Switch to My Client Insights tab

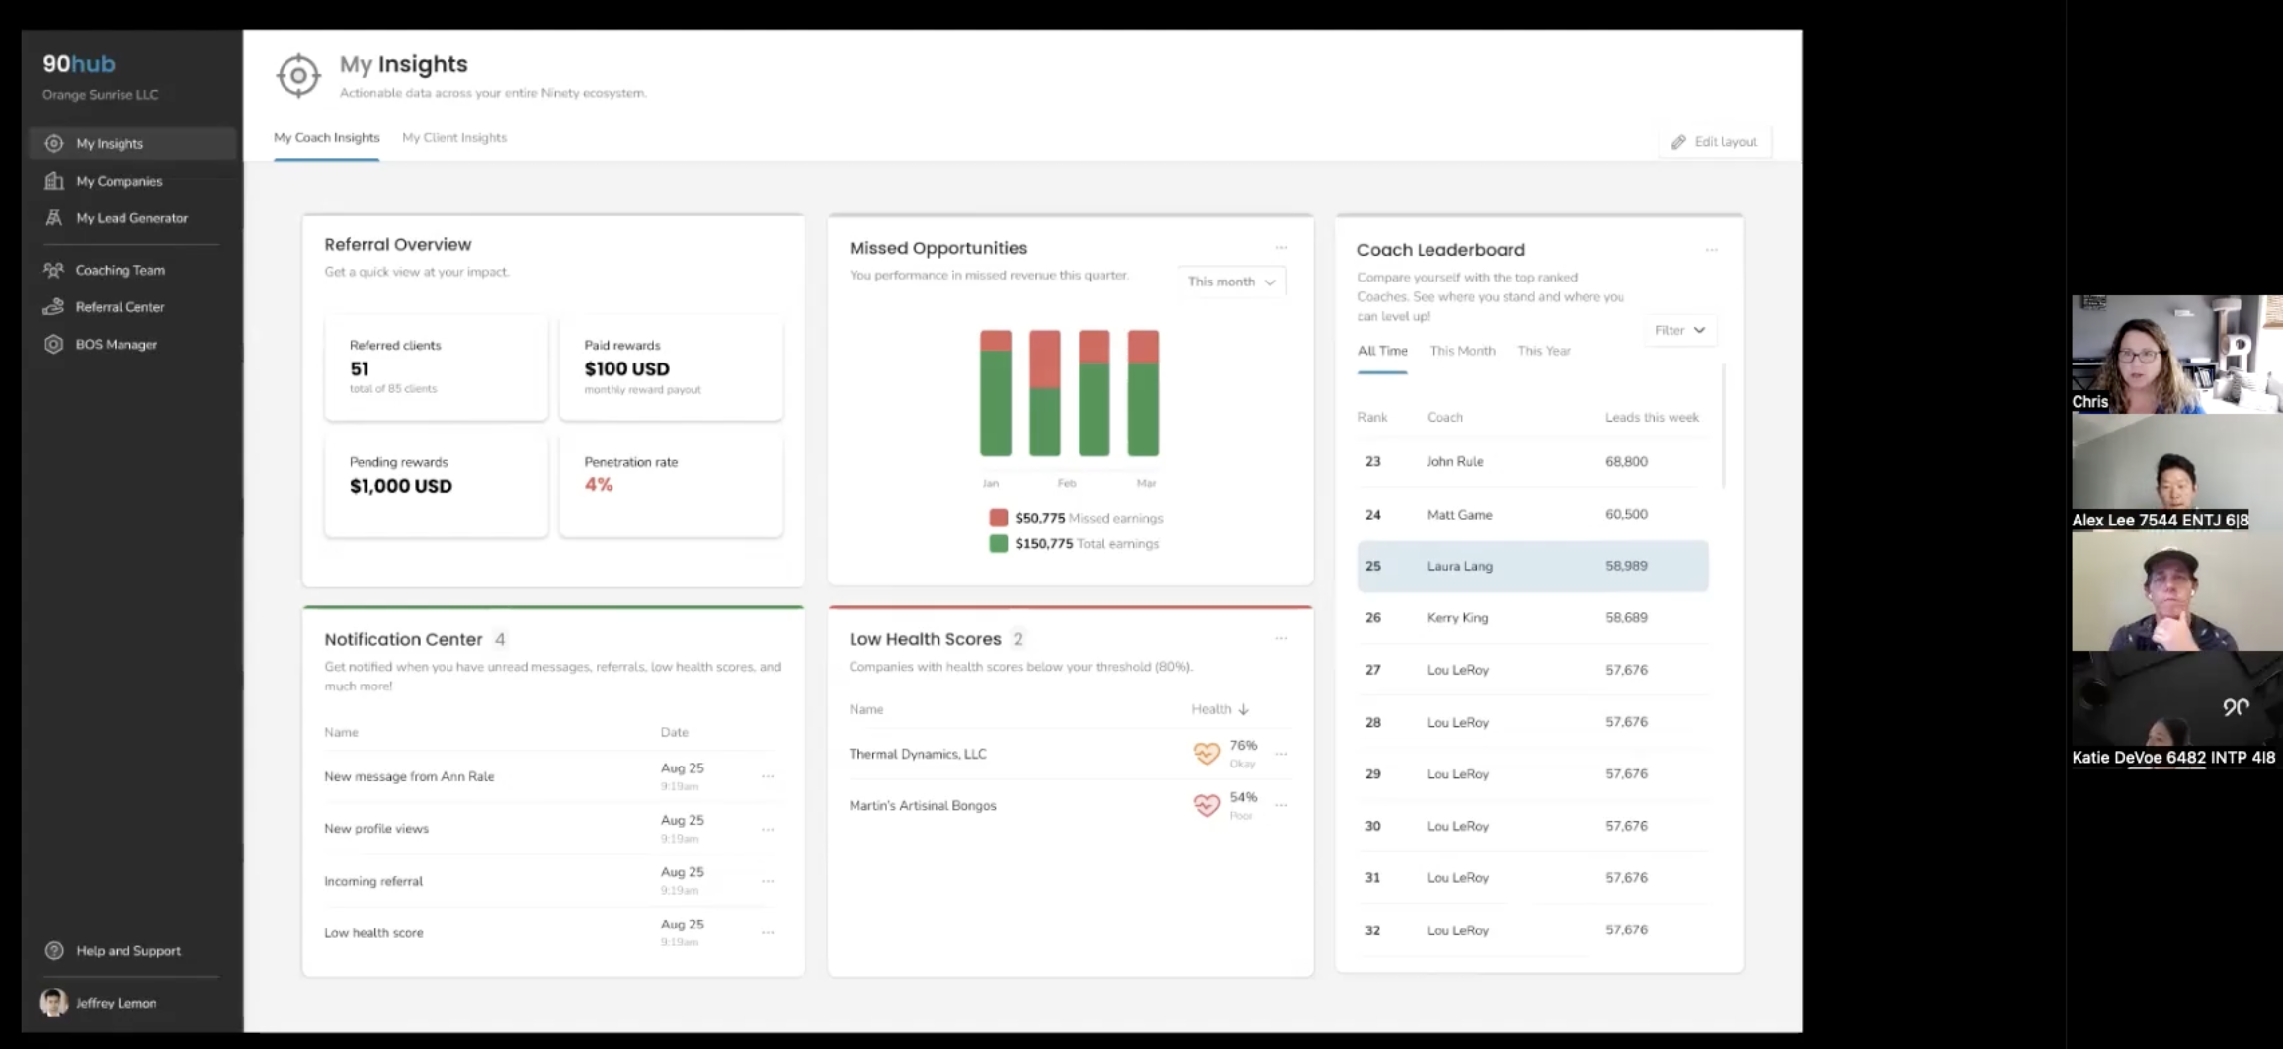tap(454, 138)
